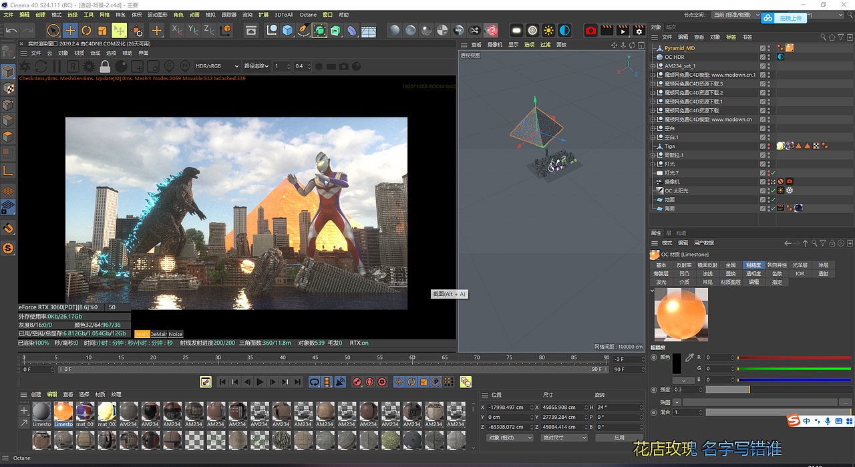Screen dimensions: 855x467
Task: Toggle green enable checkmark for 地面
Action: click(773, 200)
